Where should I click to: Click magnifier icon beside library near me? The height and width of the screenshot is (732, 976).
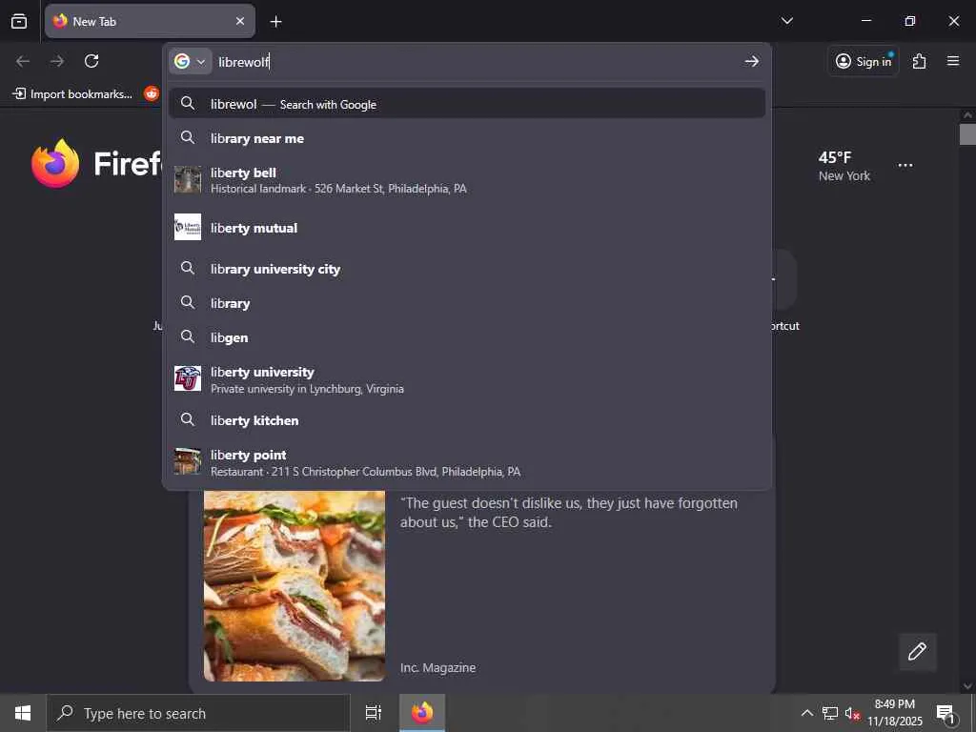pos(188,137)
